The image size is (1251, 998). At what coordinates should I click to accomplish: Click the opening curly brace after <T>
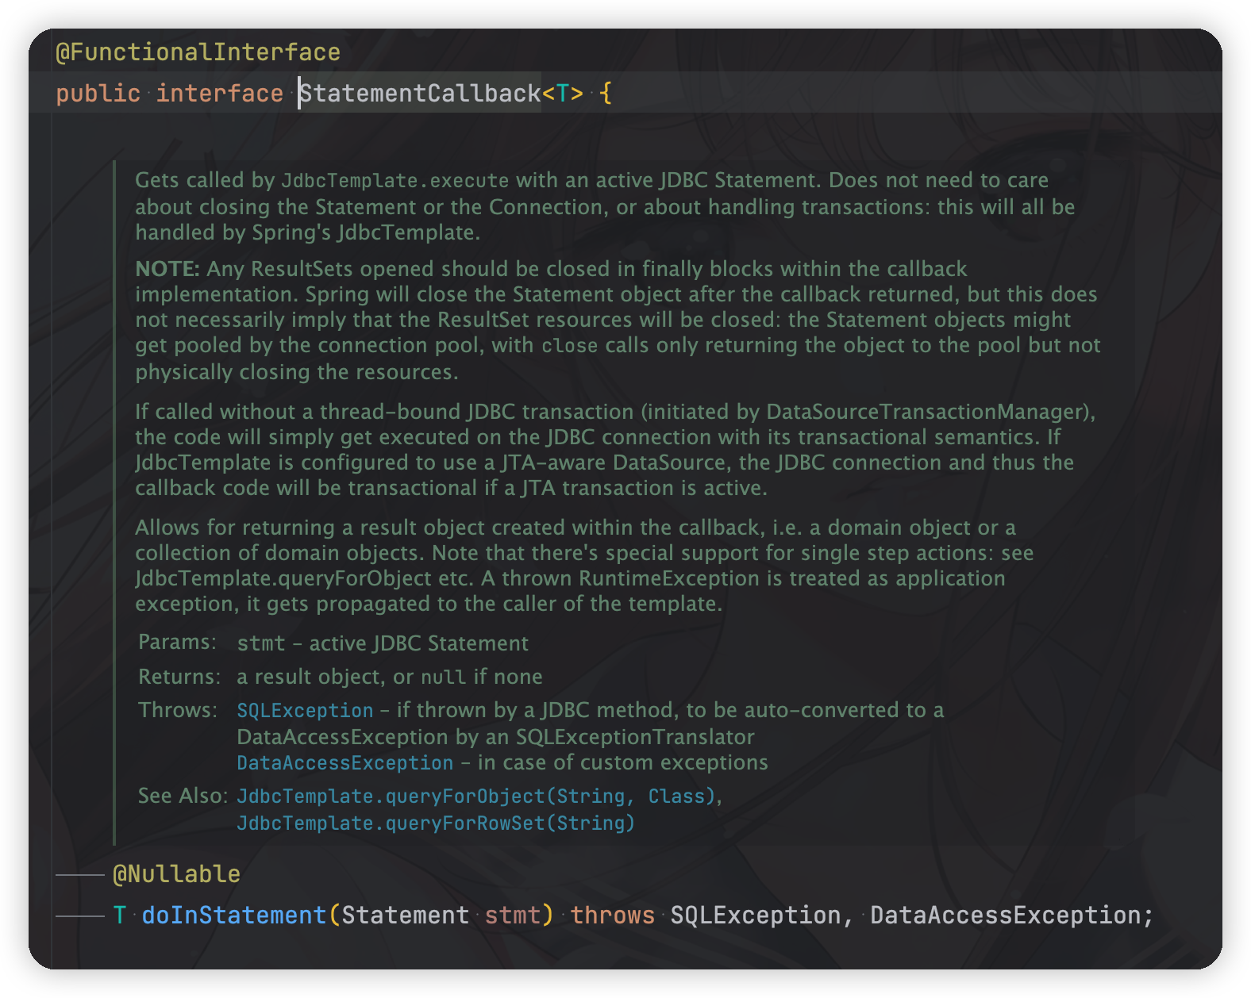click(x=606, y=94)
